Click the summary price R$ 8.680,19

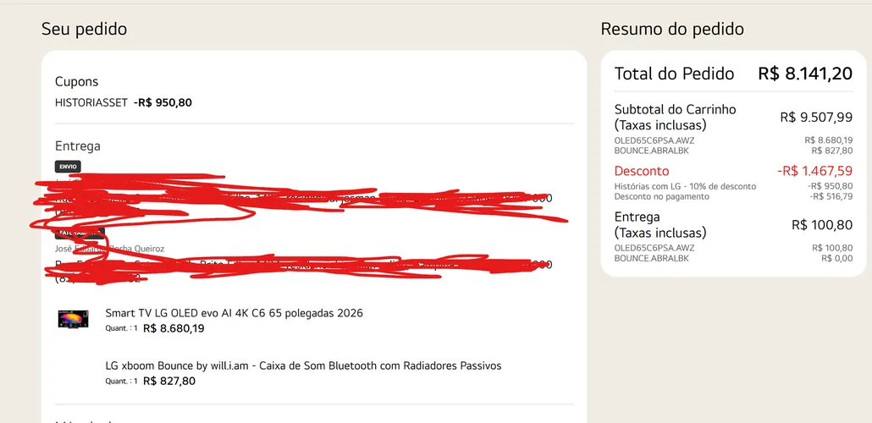click(829, 140)
